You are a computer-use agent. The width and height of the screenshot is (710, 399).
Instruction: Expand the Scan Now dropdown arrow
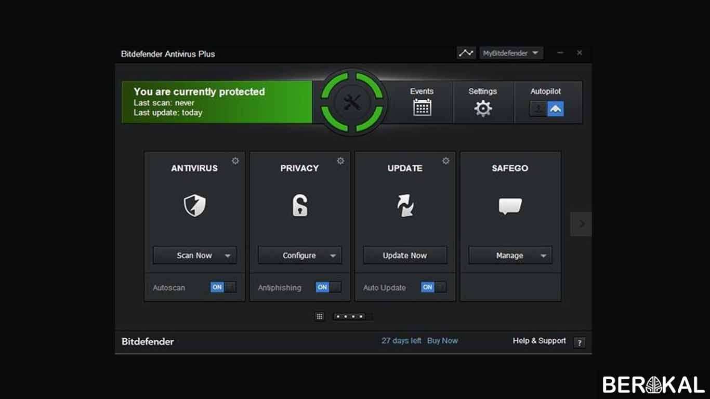click(x=228, y=255)
